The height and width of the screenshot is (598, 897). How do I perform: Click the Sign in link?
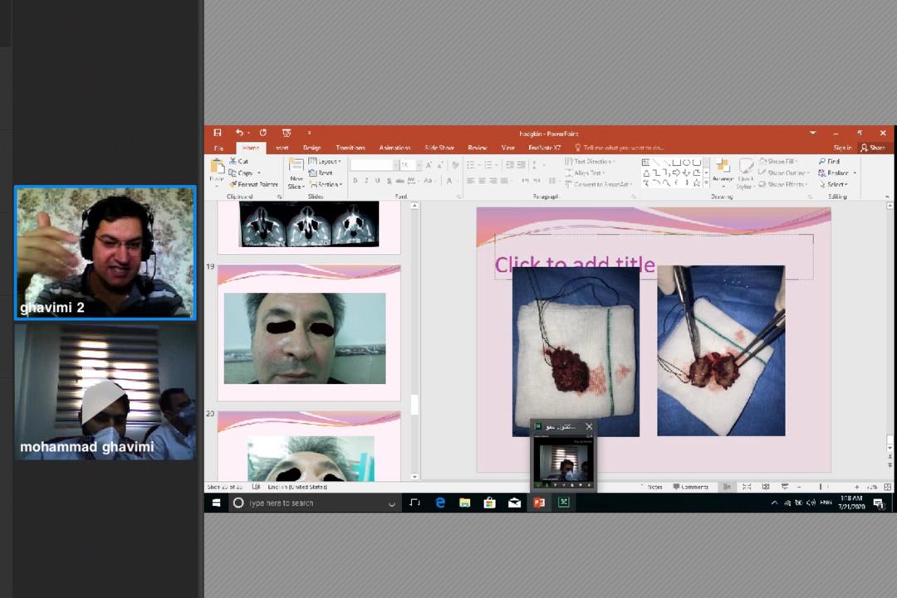coord(842,148)
